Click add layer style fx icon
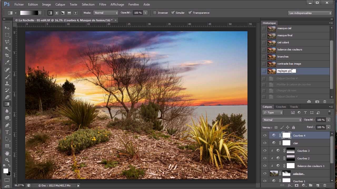The width and height of the screenshot is (337, 189). (x=290, y=185)
